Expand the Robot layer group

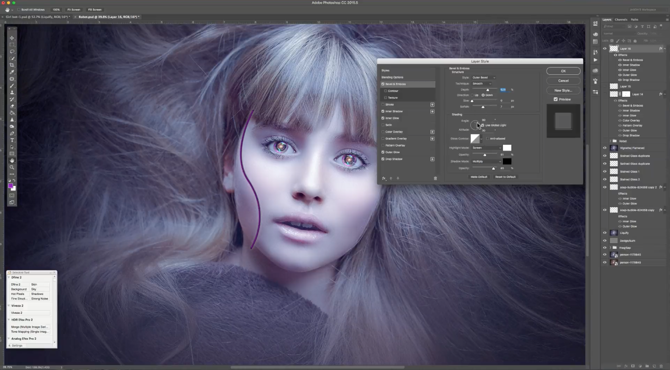(610, 141)
